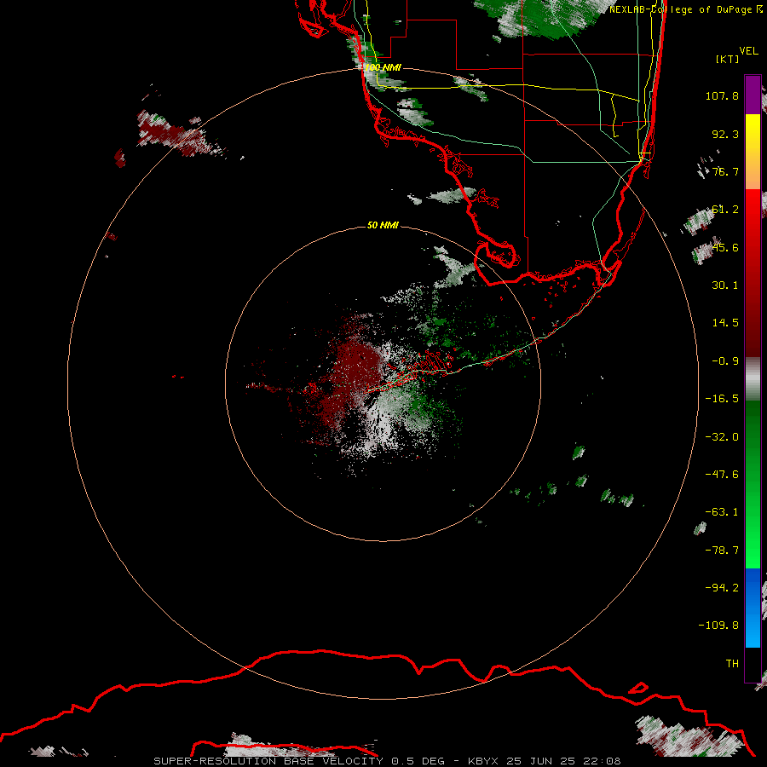Click the [KT] units label

tap(727, 59)
